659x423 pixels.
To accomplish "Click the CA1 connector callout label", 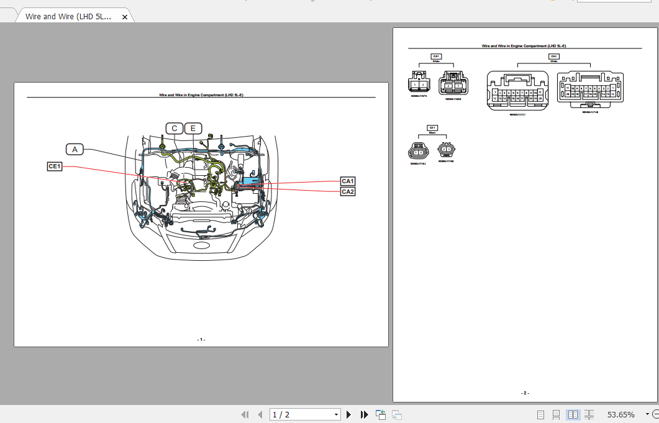I will point(348,182).
